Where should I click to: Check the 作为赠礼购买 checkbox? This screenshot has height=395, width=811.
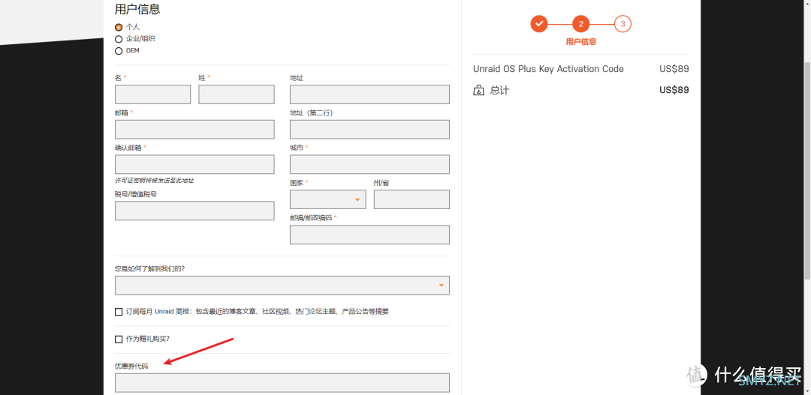[119, 340]
